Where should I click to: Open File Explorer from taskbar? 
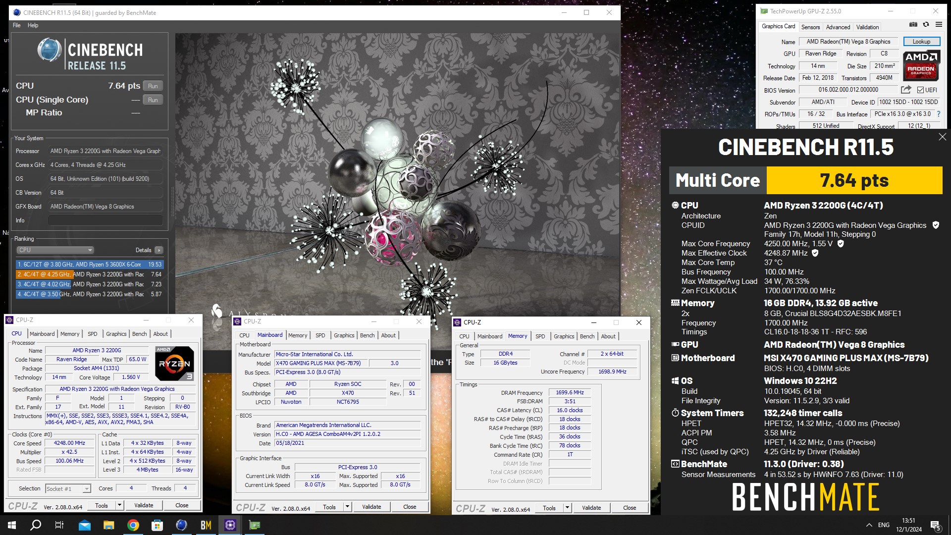[x=109, y=525]
